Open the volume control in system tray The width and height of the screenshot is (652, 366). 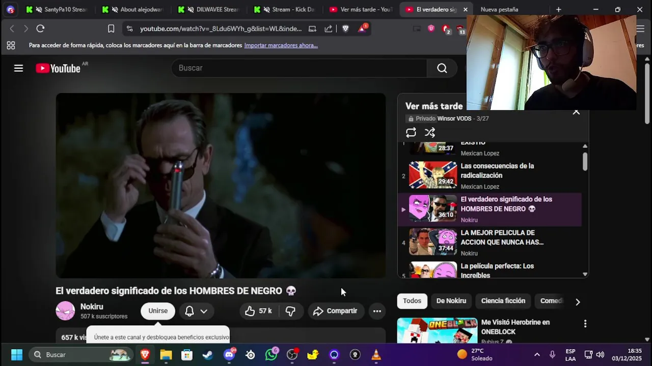click(x=600, y=355)
